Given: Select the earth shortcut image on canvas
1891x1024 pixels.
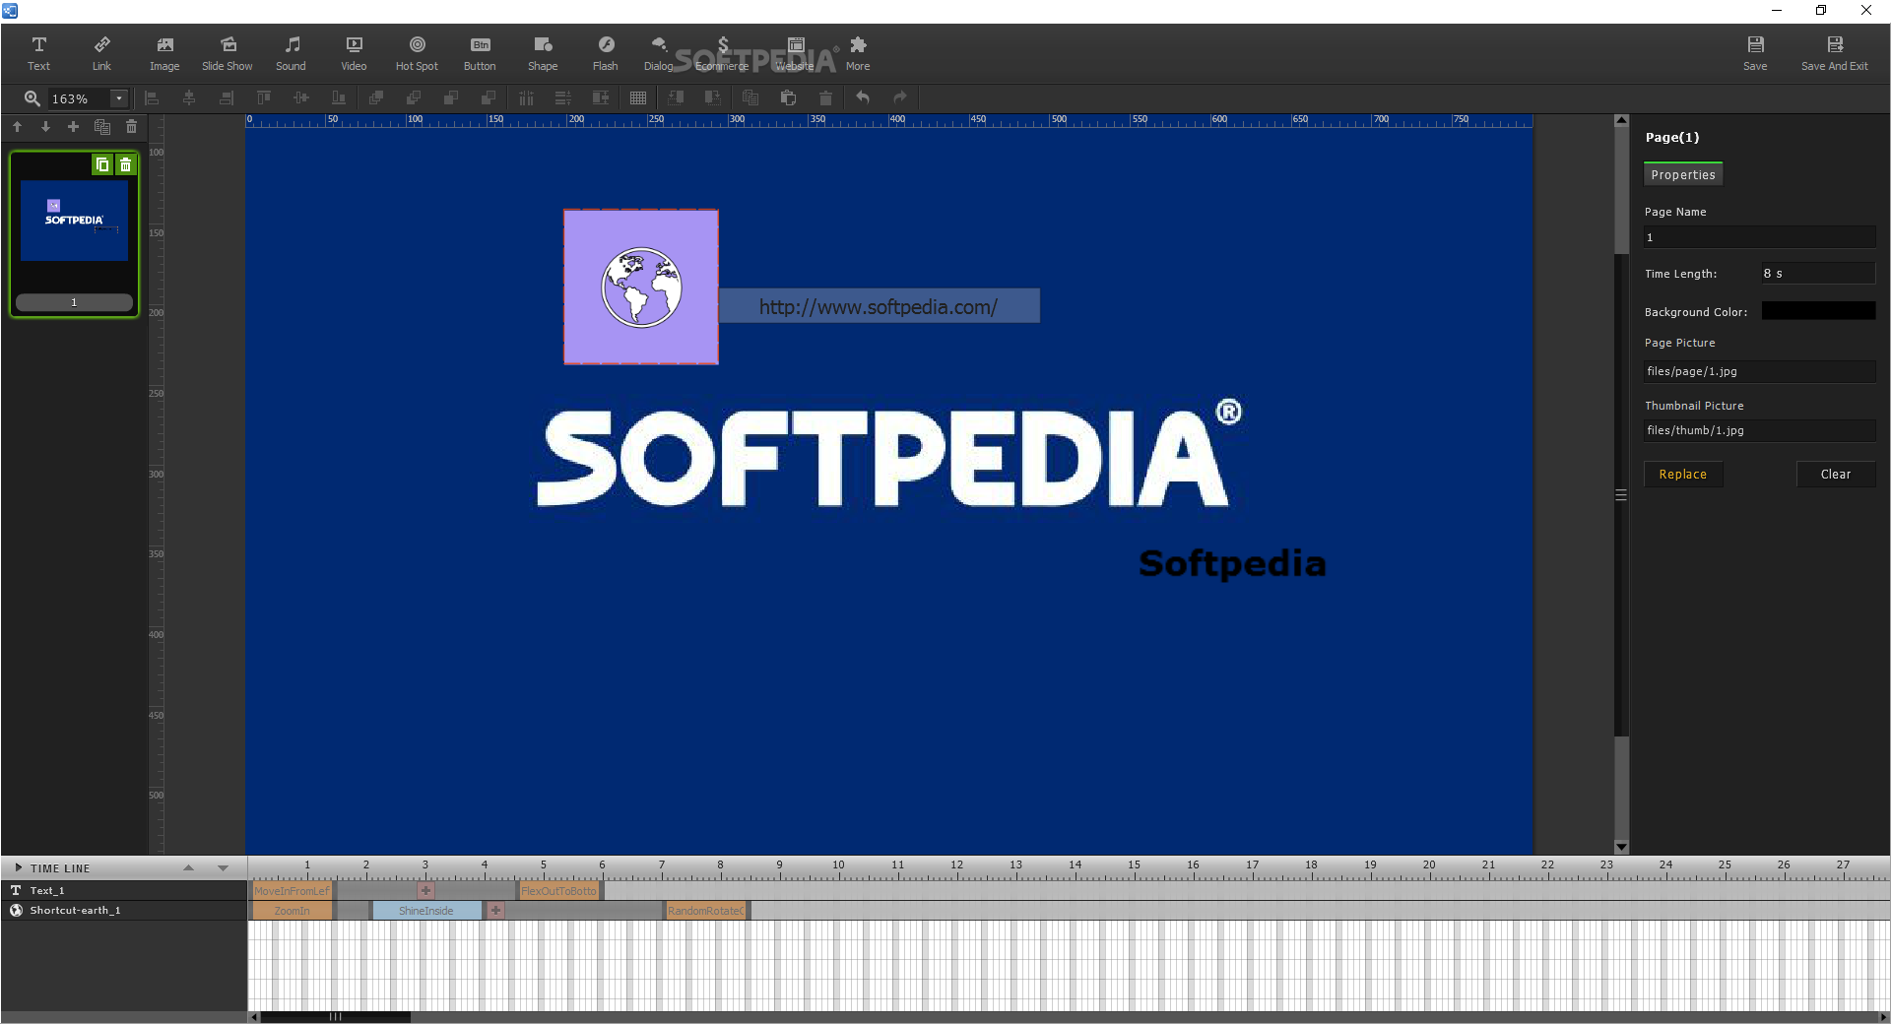Looking at the screenshot, I should pyautogui.click(x=641, y=287).
